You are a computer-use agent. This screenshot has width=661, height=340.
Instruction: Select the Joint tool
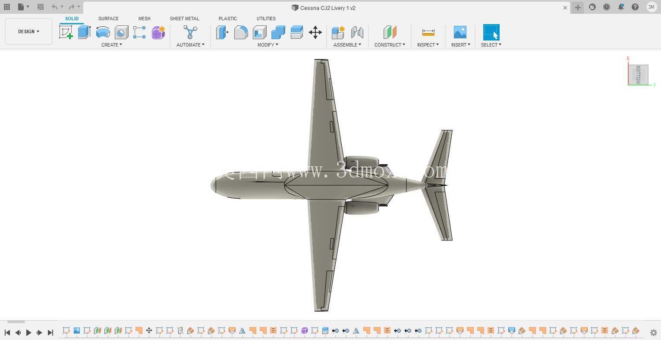357,32
